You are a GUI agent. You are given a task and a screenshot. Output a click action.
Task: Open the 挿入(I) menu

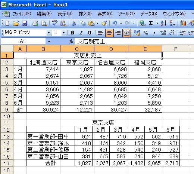coord(85,13)
